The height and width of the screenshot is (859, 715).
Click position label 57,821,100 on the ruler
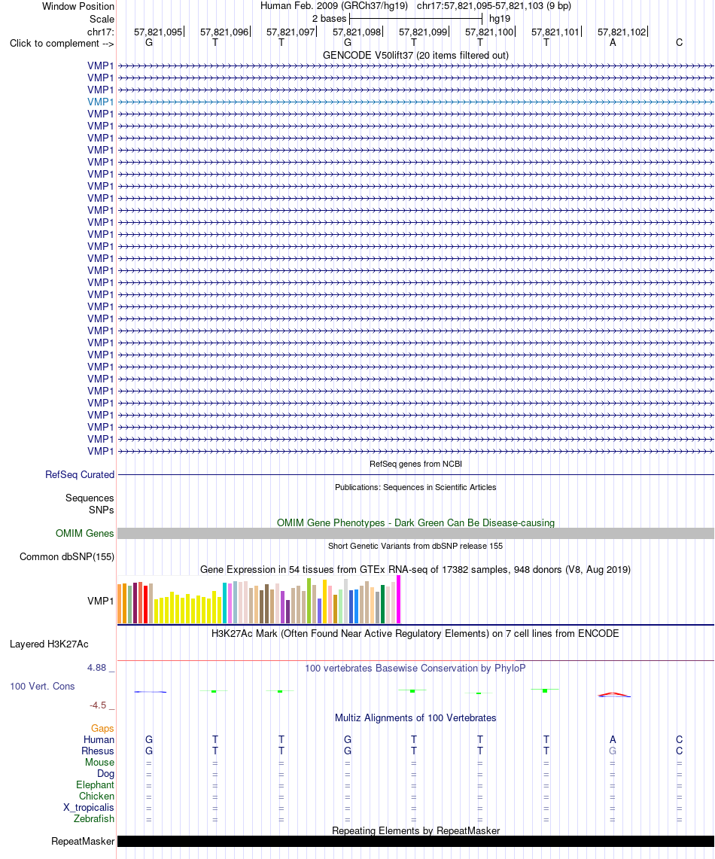[x=489, y=32]
